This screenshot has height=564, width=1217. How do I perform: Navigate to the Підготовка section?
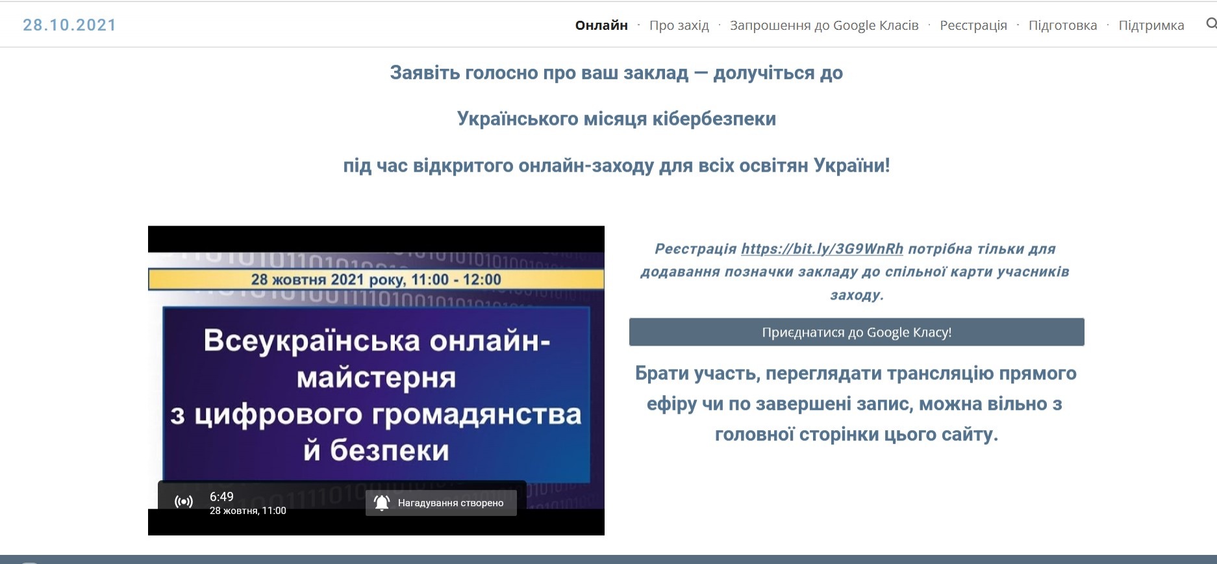pyautogui.click(x=1062, y=25)
